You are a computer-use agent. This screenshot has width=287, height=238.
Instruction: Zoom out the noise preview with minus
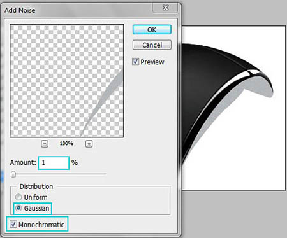(45, 144)
